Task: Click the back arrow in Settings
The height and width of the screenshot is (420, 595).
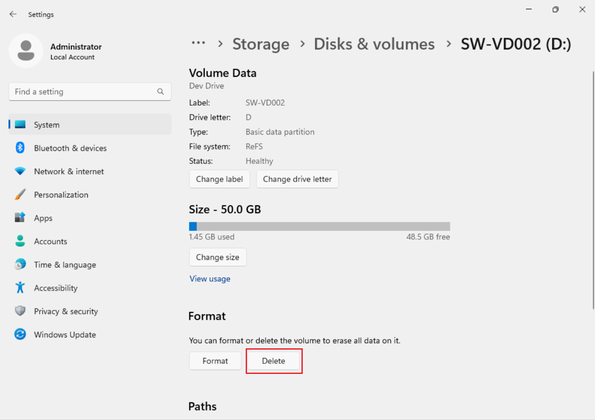Action: tap(13, 14)
